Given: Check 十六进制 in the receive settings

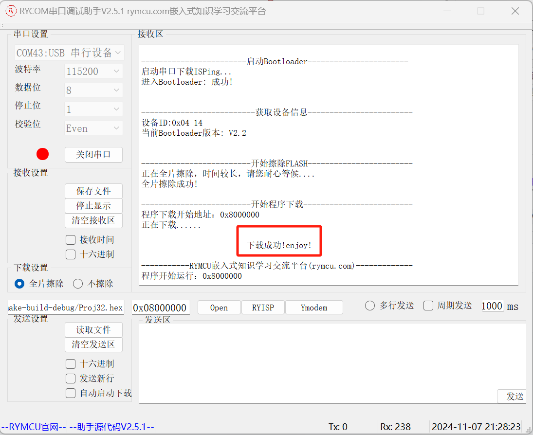Looking at the screenshot, I should (x=70, y=254).
